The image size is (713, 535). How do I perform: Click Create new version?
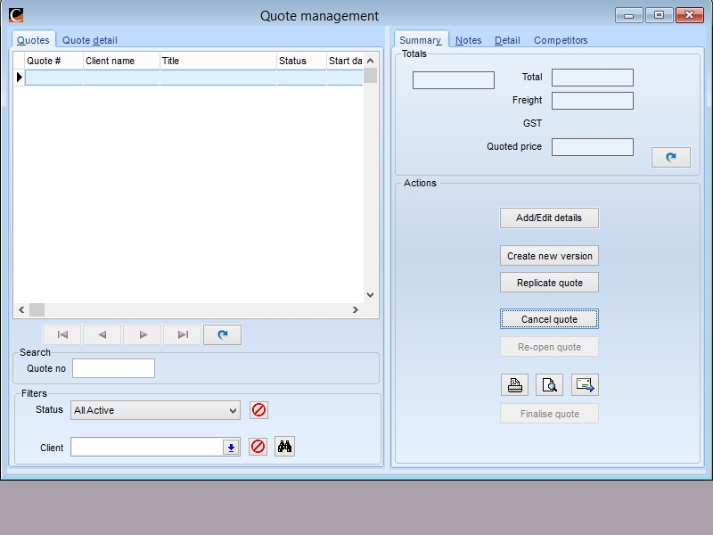coord(549,256)
